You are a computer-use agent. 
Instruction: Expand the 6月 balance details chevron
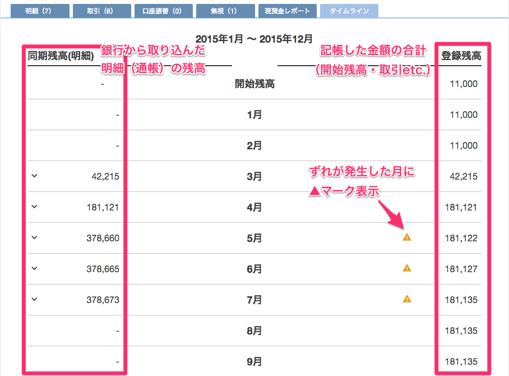(x=34, y=268)
